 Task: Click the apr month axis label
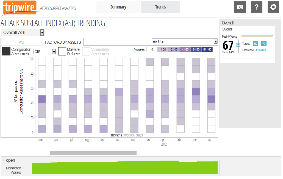coord(210,140)
